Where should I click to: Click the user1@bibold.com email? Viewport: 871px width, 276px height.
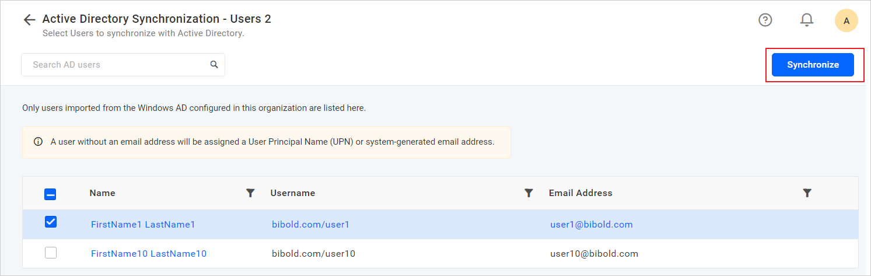pyautogui.click(x=592, y=225)
